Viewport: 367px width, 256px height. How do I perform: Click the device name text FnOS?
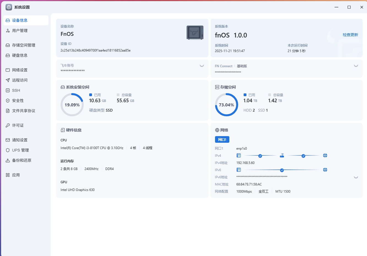point(67,34)
